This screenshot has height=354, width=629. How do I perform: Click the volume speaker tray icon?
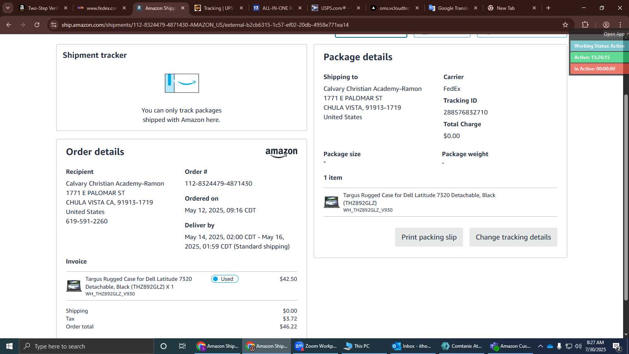[578, 346]
